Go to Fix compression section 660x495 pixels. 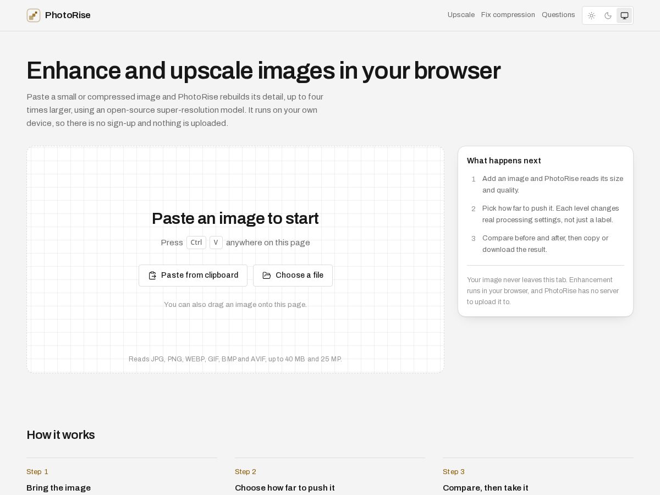point(508,15)
